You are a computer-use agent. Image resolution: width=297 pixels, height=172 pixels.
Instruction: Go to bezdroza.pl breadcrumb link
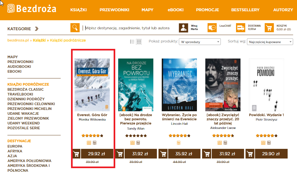(x=18, y=41)
